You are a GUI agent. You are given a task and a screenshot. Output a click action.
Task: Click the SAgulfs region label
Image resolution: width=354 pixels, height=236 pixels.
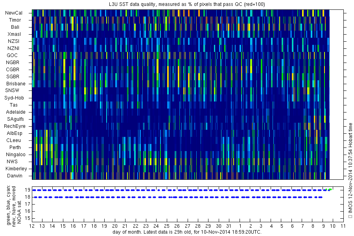(15, 119)
